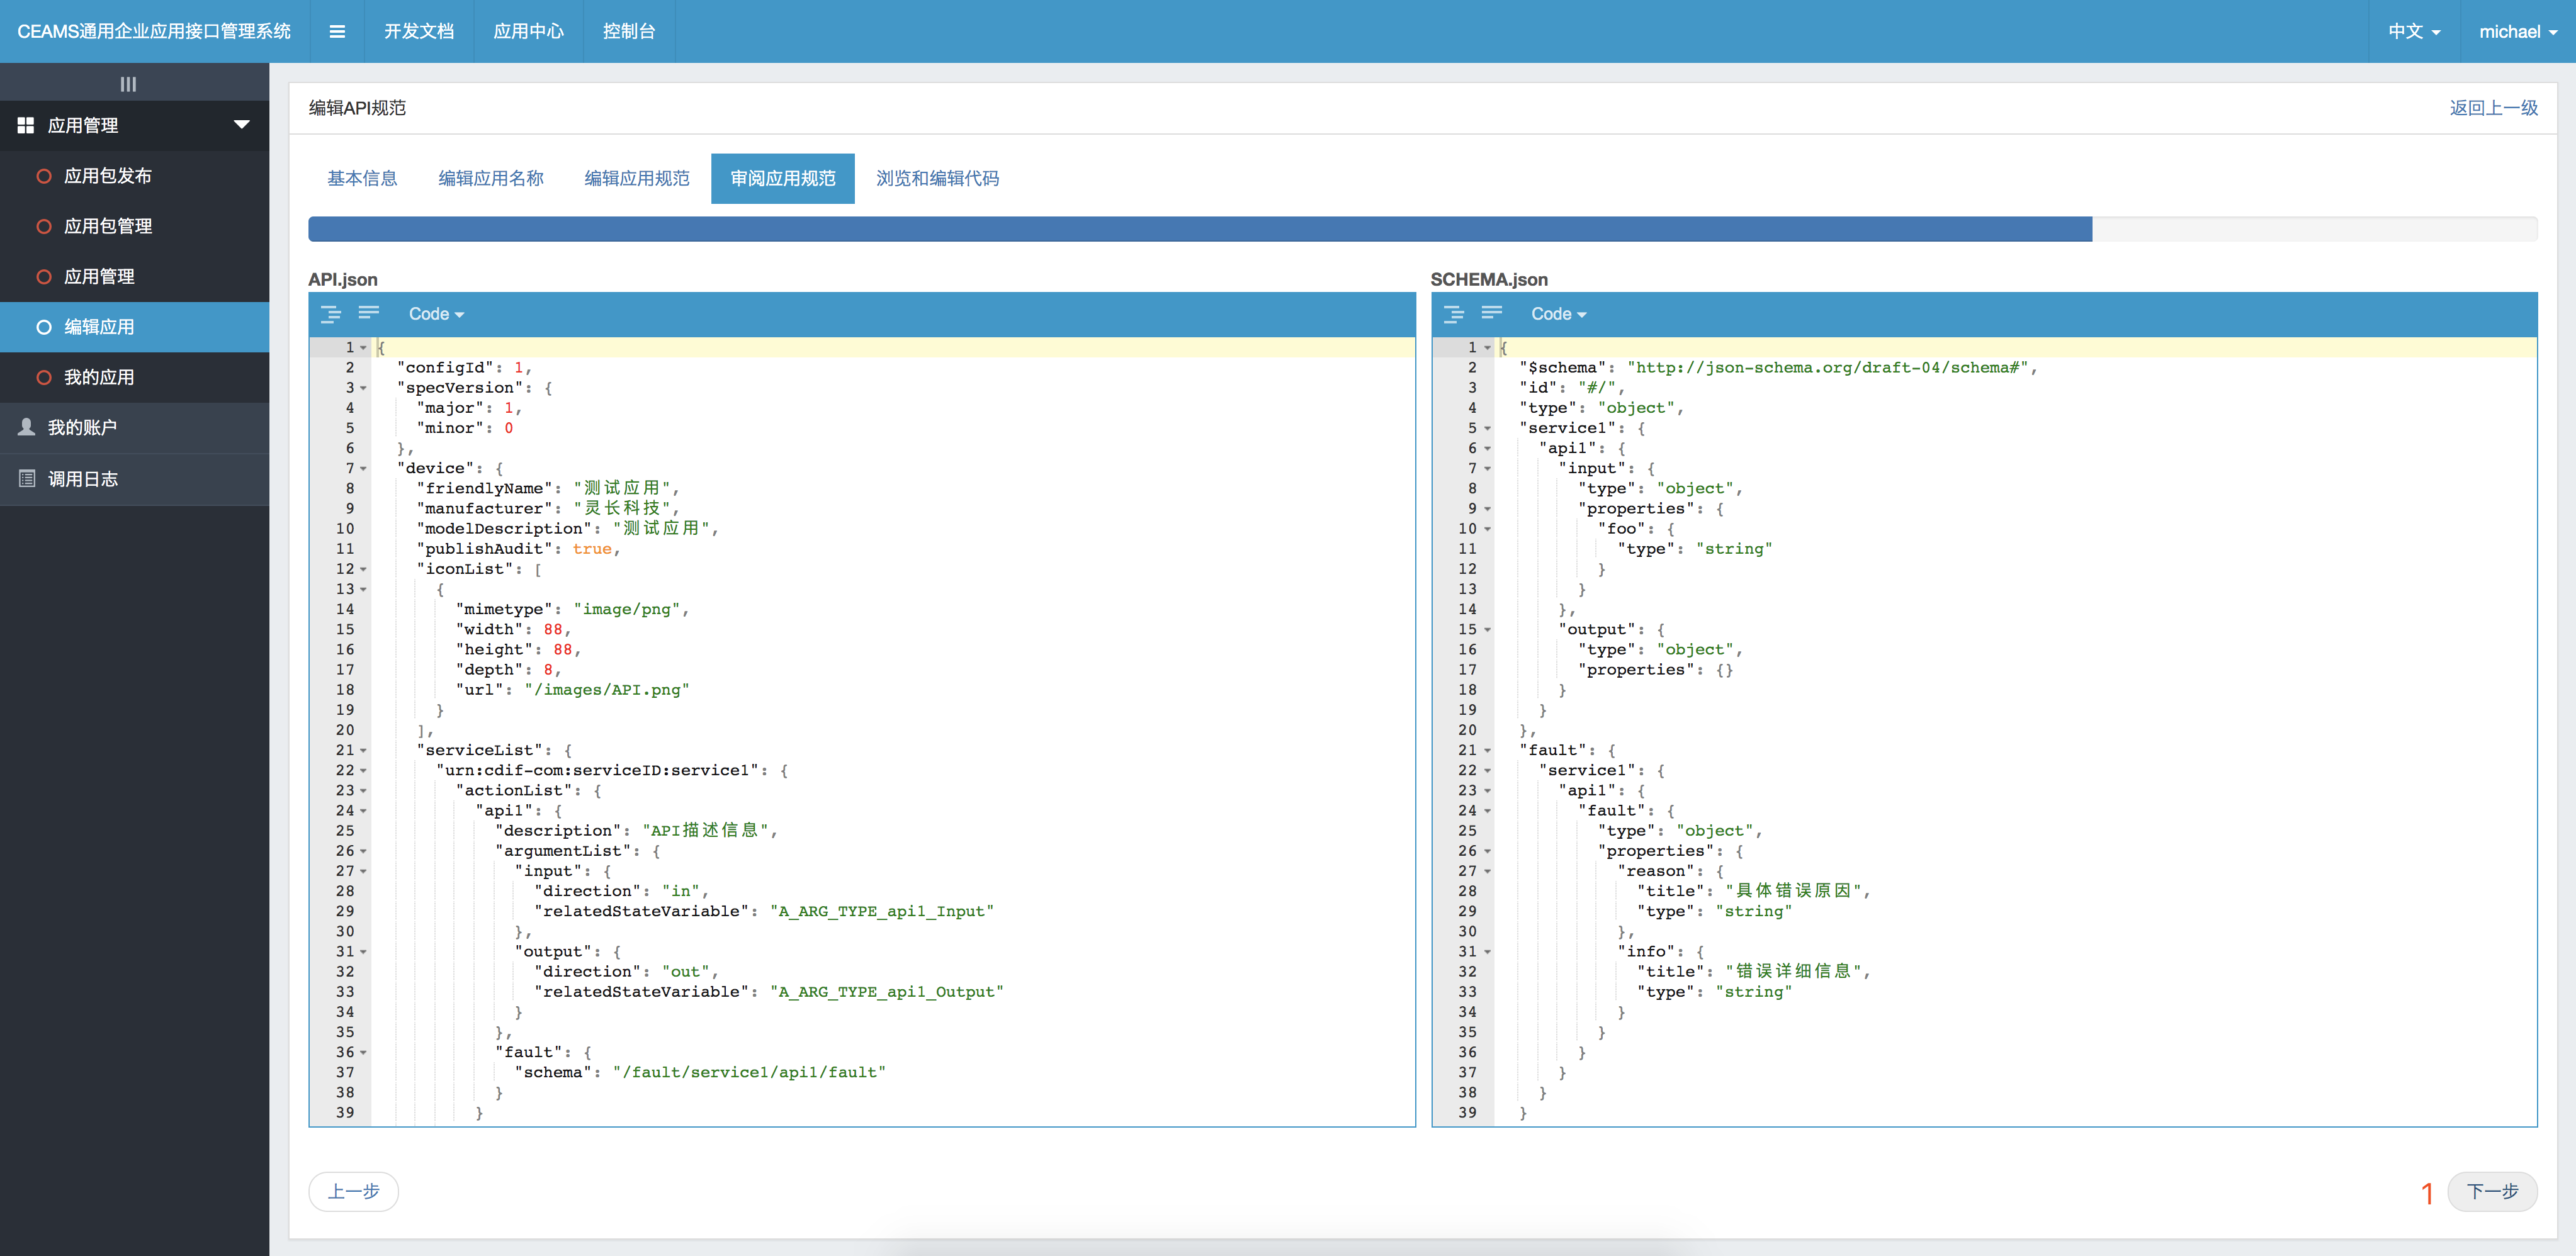The width and height of the screenshot is (2576, 1256).
Task: Click "A_ARG_TYPE_api1_Output" value in API.json
Action: click(887, 992)
